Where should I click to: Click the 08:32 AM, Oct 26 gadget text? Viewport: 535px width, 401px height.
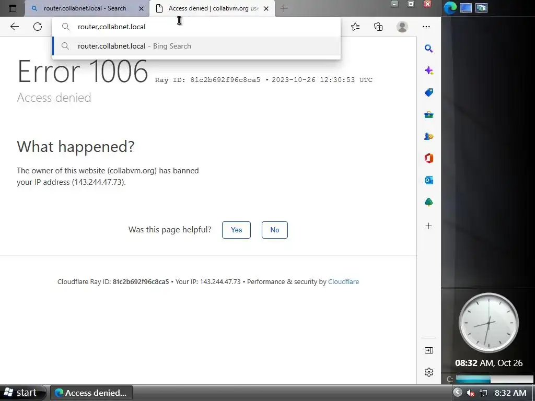point(489,363)
